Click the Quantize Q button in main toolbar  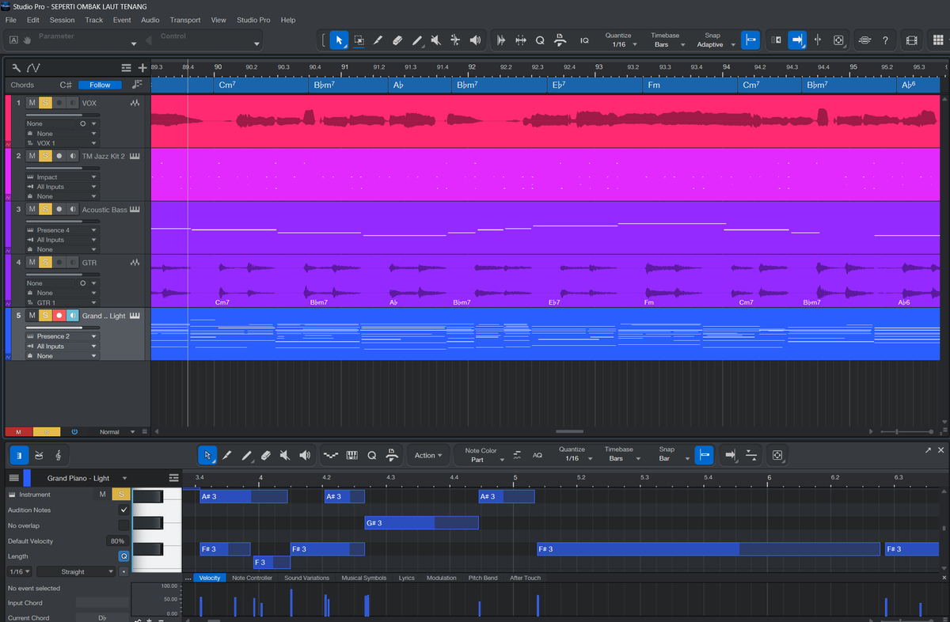click(x=540, y=40)
